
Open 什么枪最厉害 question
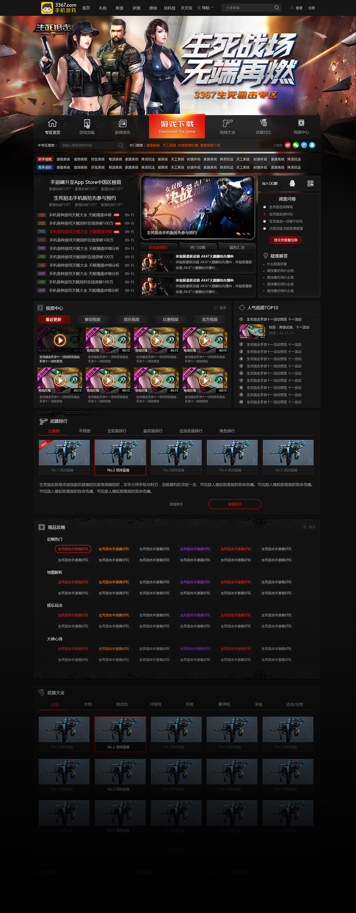[x=277, y=264]
